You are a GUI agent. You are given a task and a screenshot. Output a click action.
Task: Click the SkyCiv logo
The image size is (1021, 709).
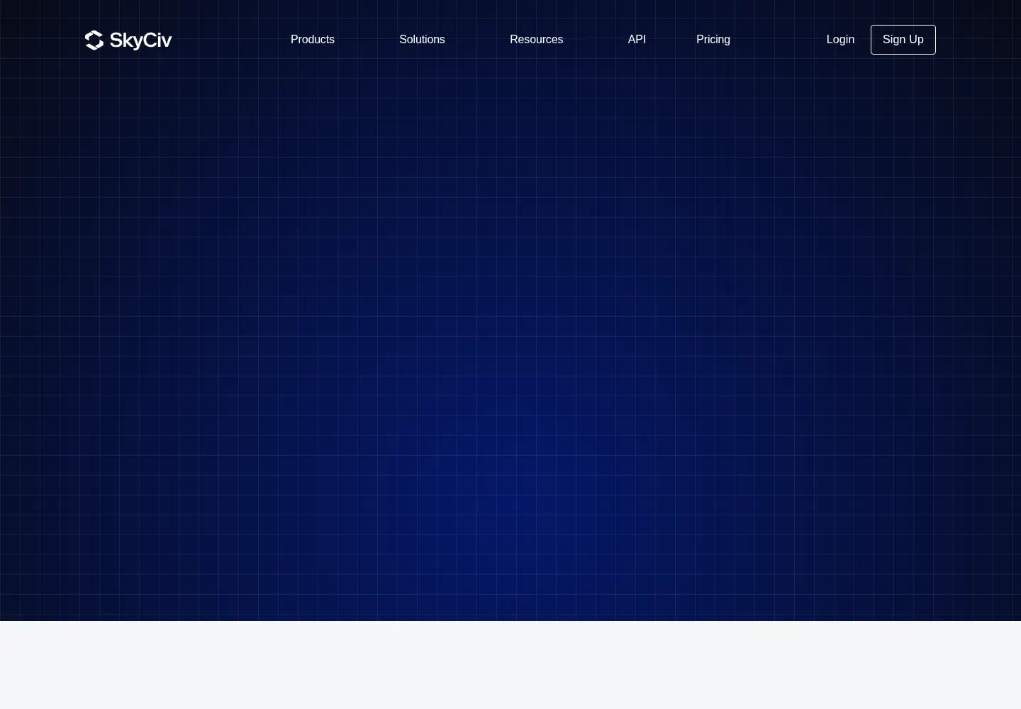[128, 40]
